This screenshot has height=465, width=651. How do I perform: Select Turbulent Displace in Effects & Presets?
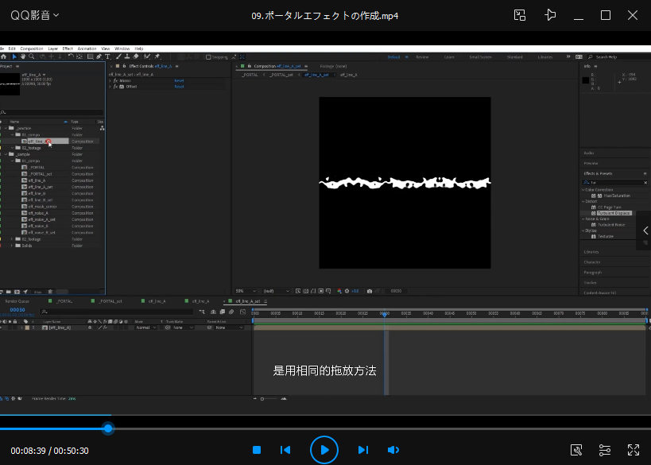[x=612, y=213]
